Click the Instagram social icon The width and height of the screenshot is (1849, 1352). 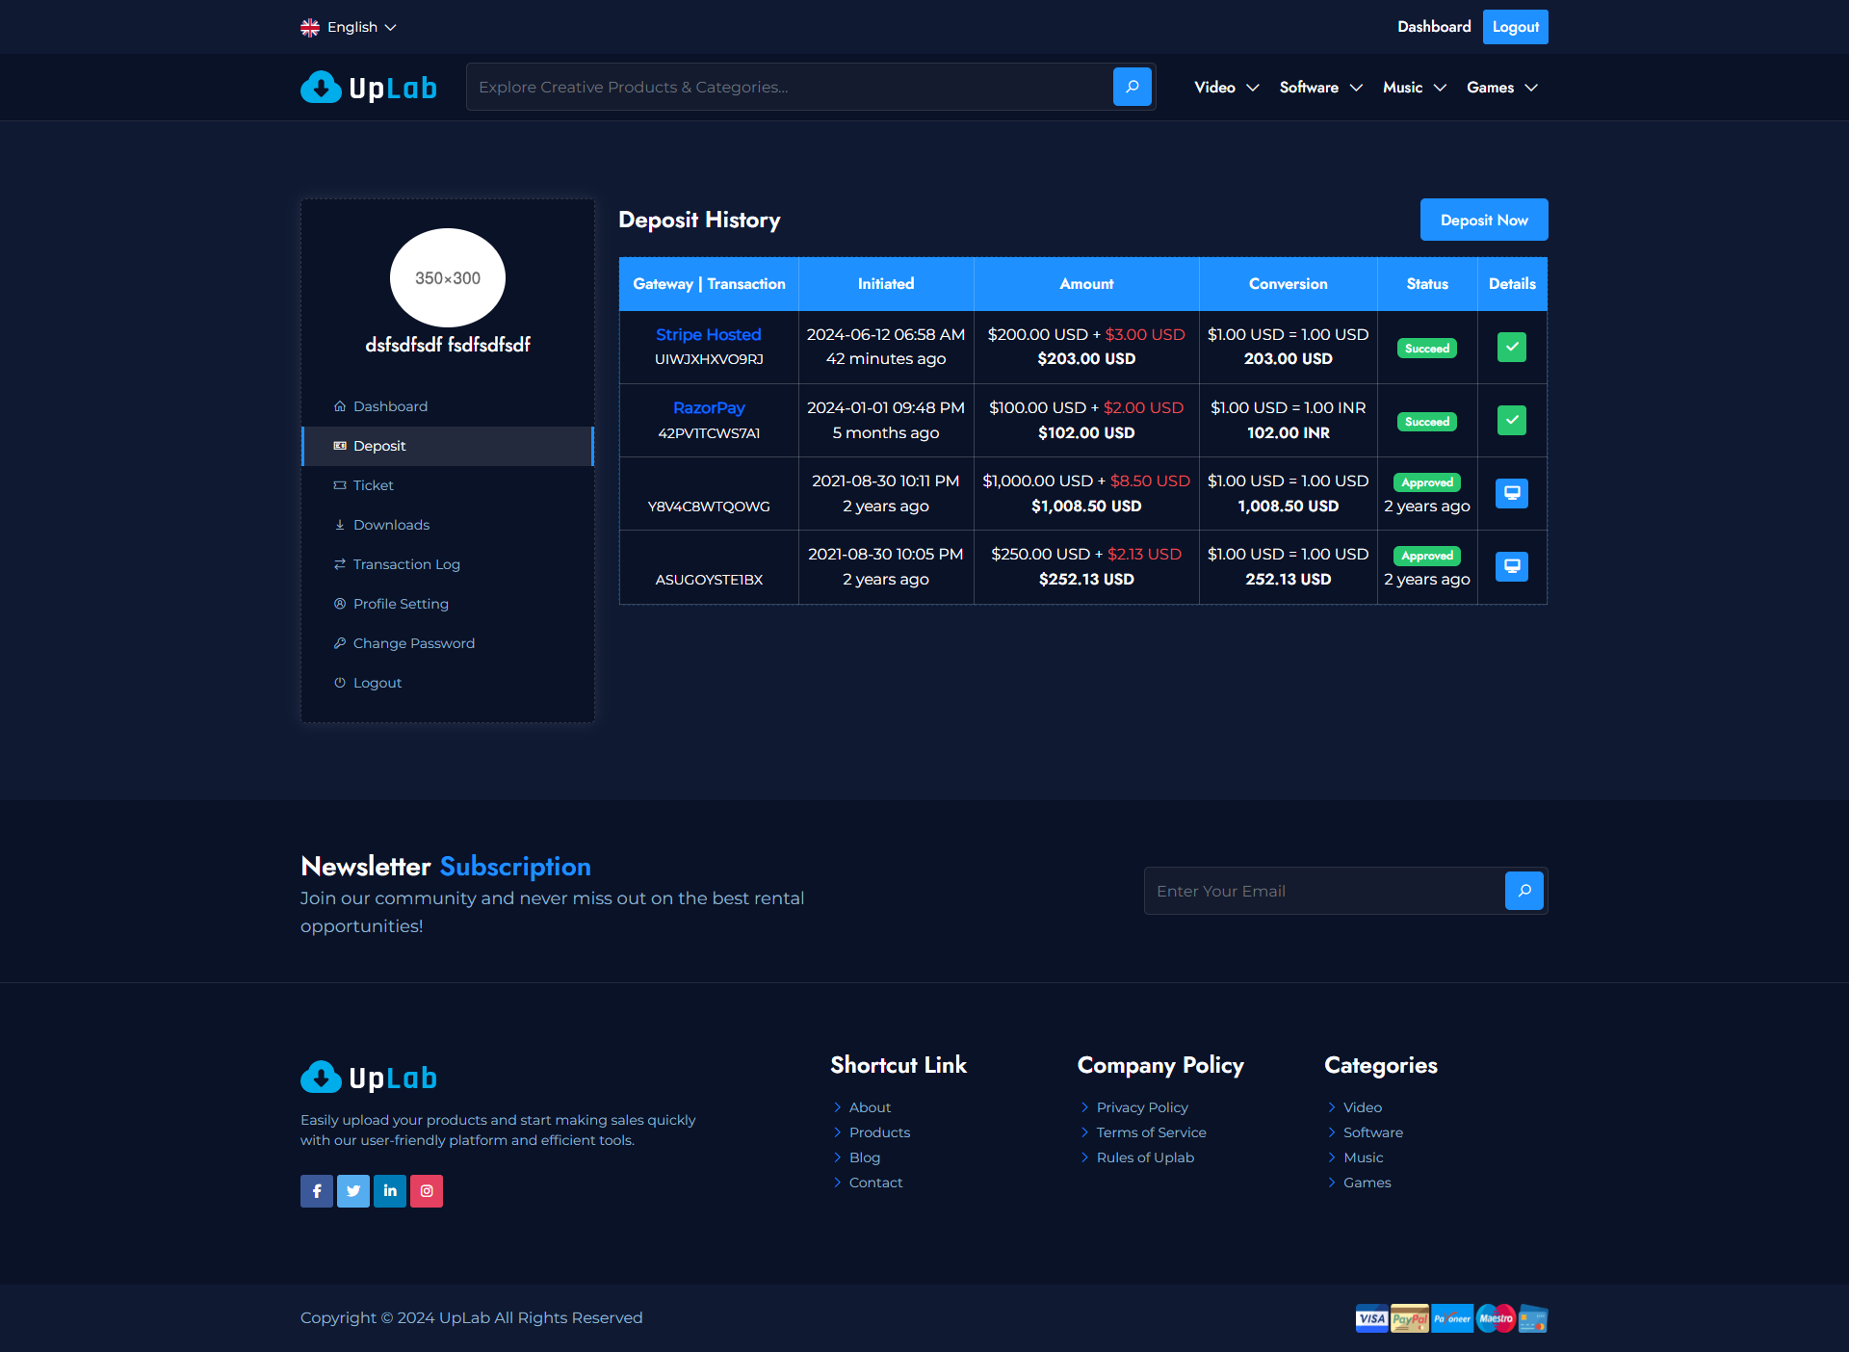pyautogui.click(x=427, y=1191)
